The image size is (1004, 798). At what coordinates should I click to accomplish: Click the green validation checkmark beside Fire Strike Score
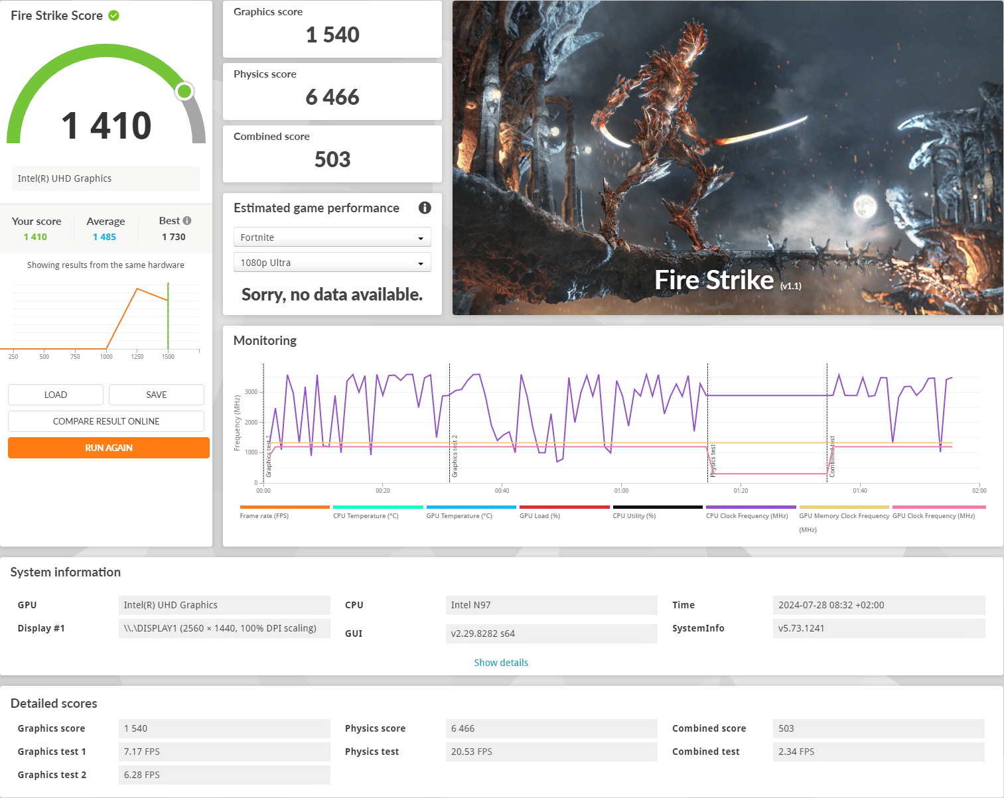(x=113, y=15)
